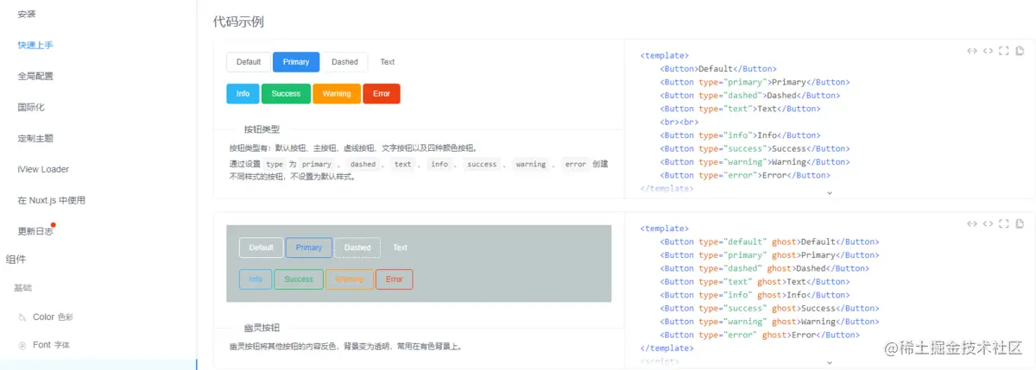Click the Color 色彩 palette icon in the sidebar

[x=22, y=317]
